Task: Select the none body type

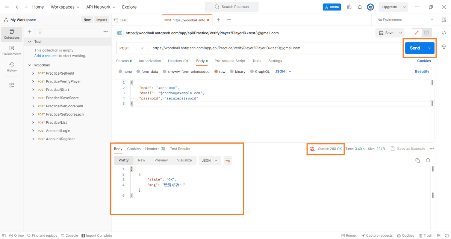Action: click(120, 71)
